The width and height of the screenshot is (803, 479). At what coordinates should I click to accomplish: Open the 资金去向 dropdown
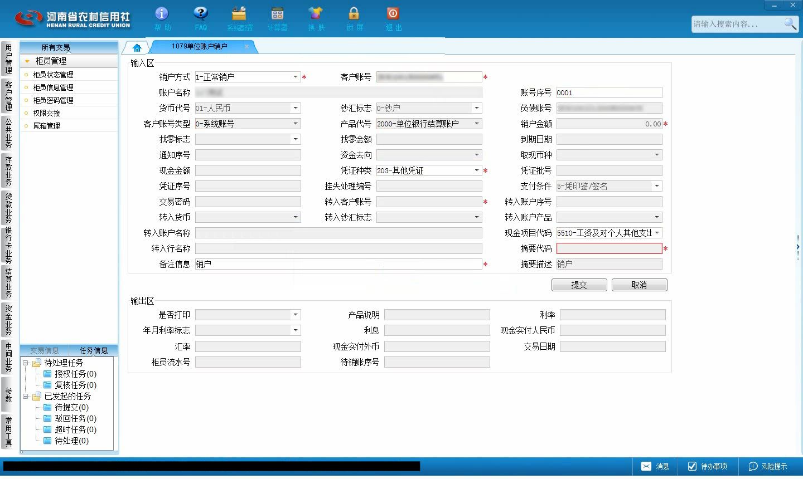point(477,155)
